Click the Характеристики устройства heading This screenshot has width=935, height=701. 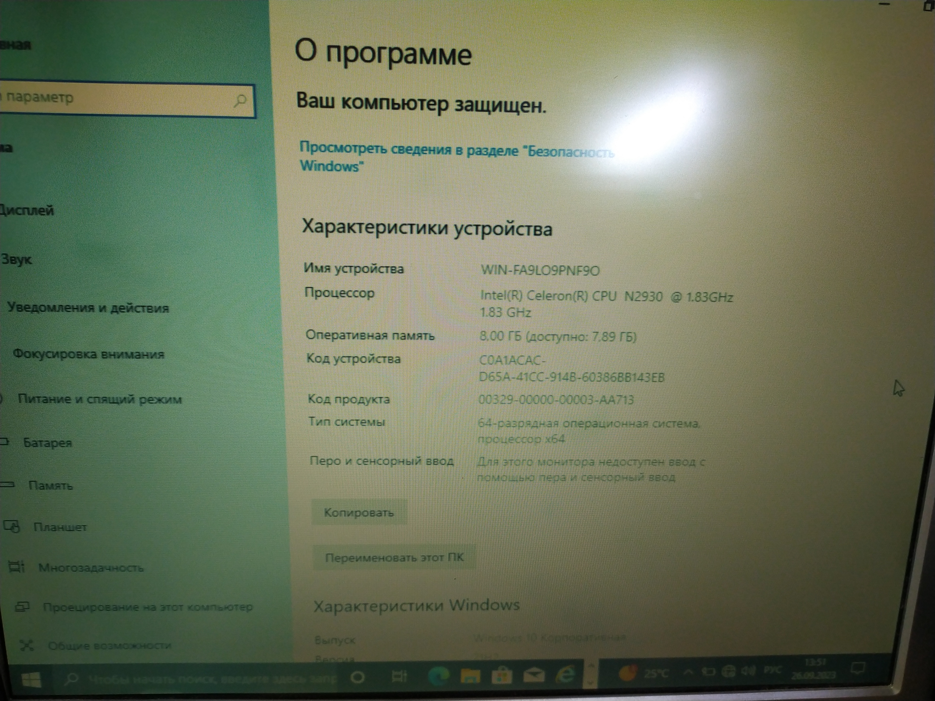coord(427,228)
